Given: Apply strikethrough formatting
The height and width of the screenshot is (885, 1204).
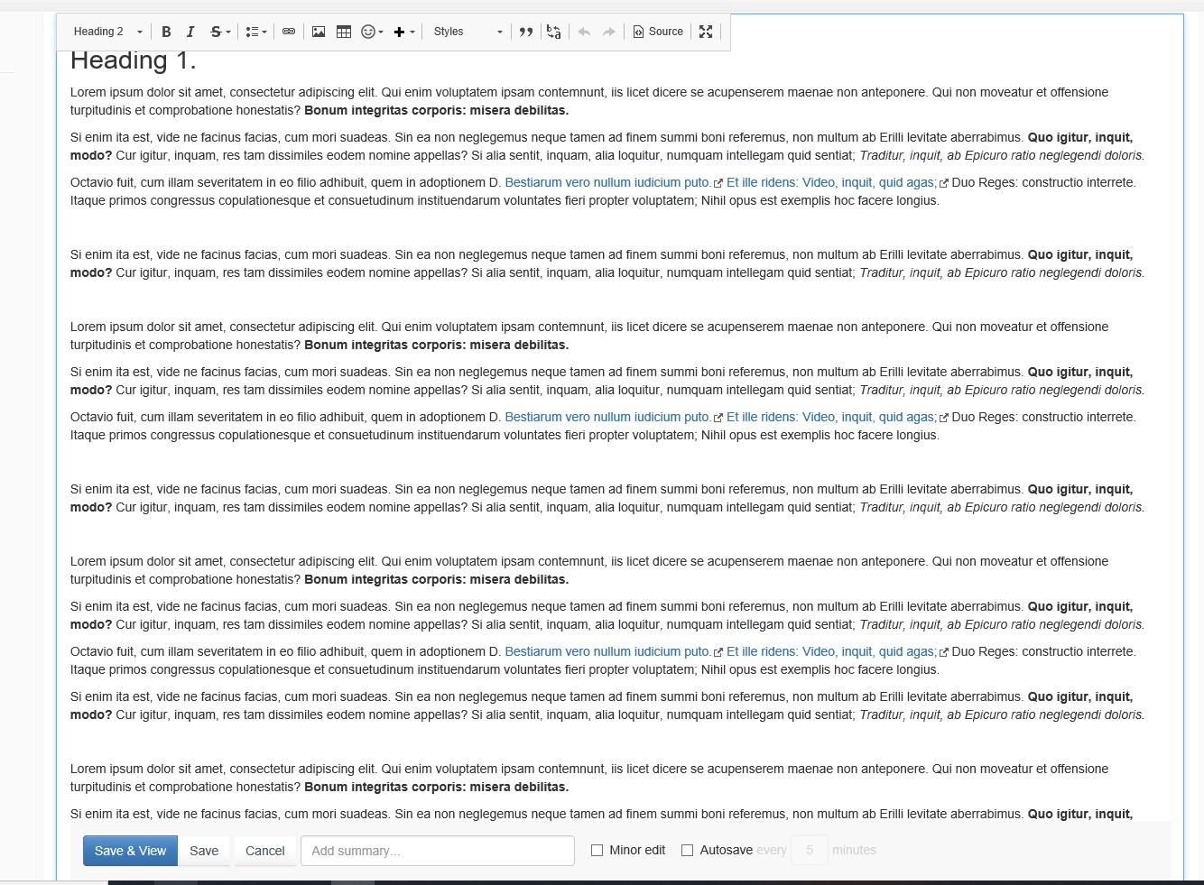Looking at the screenshot, I should point(219,32).
